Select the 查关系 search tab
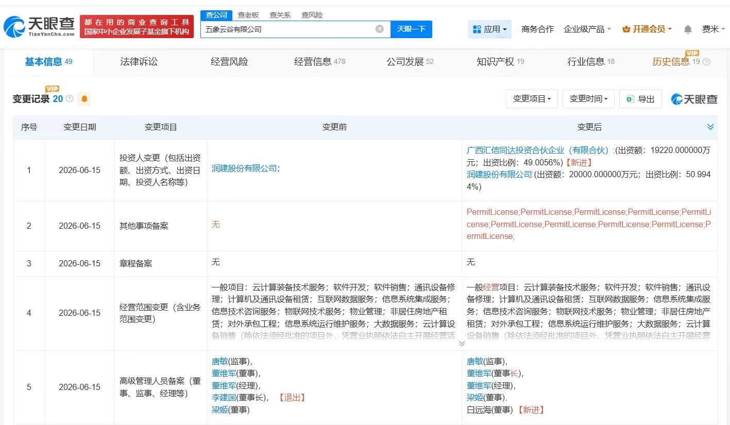Viewport: 730px width, 425px height. [x=280, y=15]
